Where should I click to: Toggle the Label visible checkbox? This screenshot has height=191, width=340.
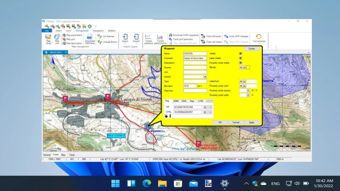point(240,58)
